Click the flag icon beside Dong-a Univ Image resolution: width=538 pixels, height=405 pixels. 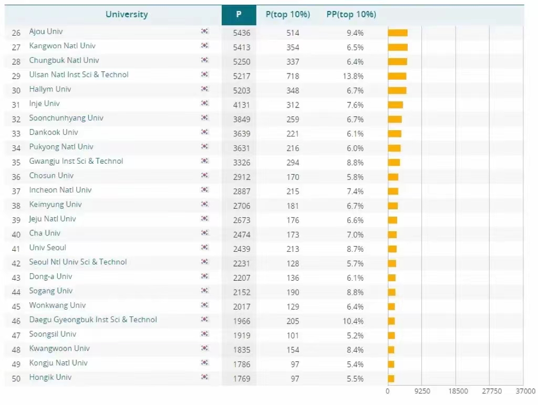click(205, 276)
